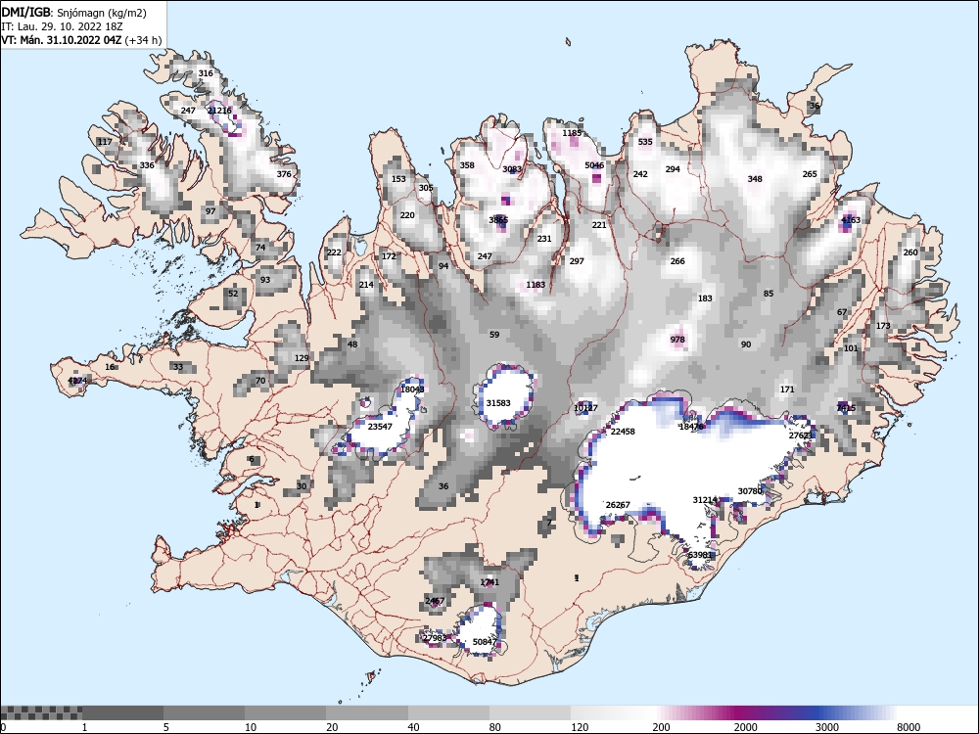Click the legend label 120
Screen dimensions: 979x734
[580, 726]
